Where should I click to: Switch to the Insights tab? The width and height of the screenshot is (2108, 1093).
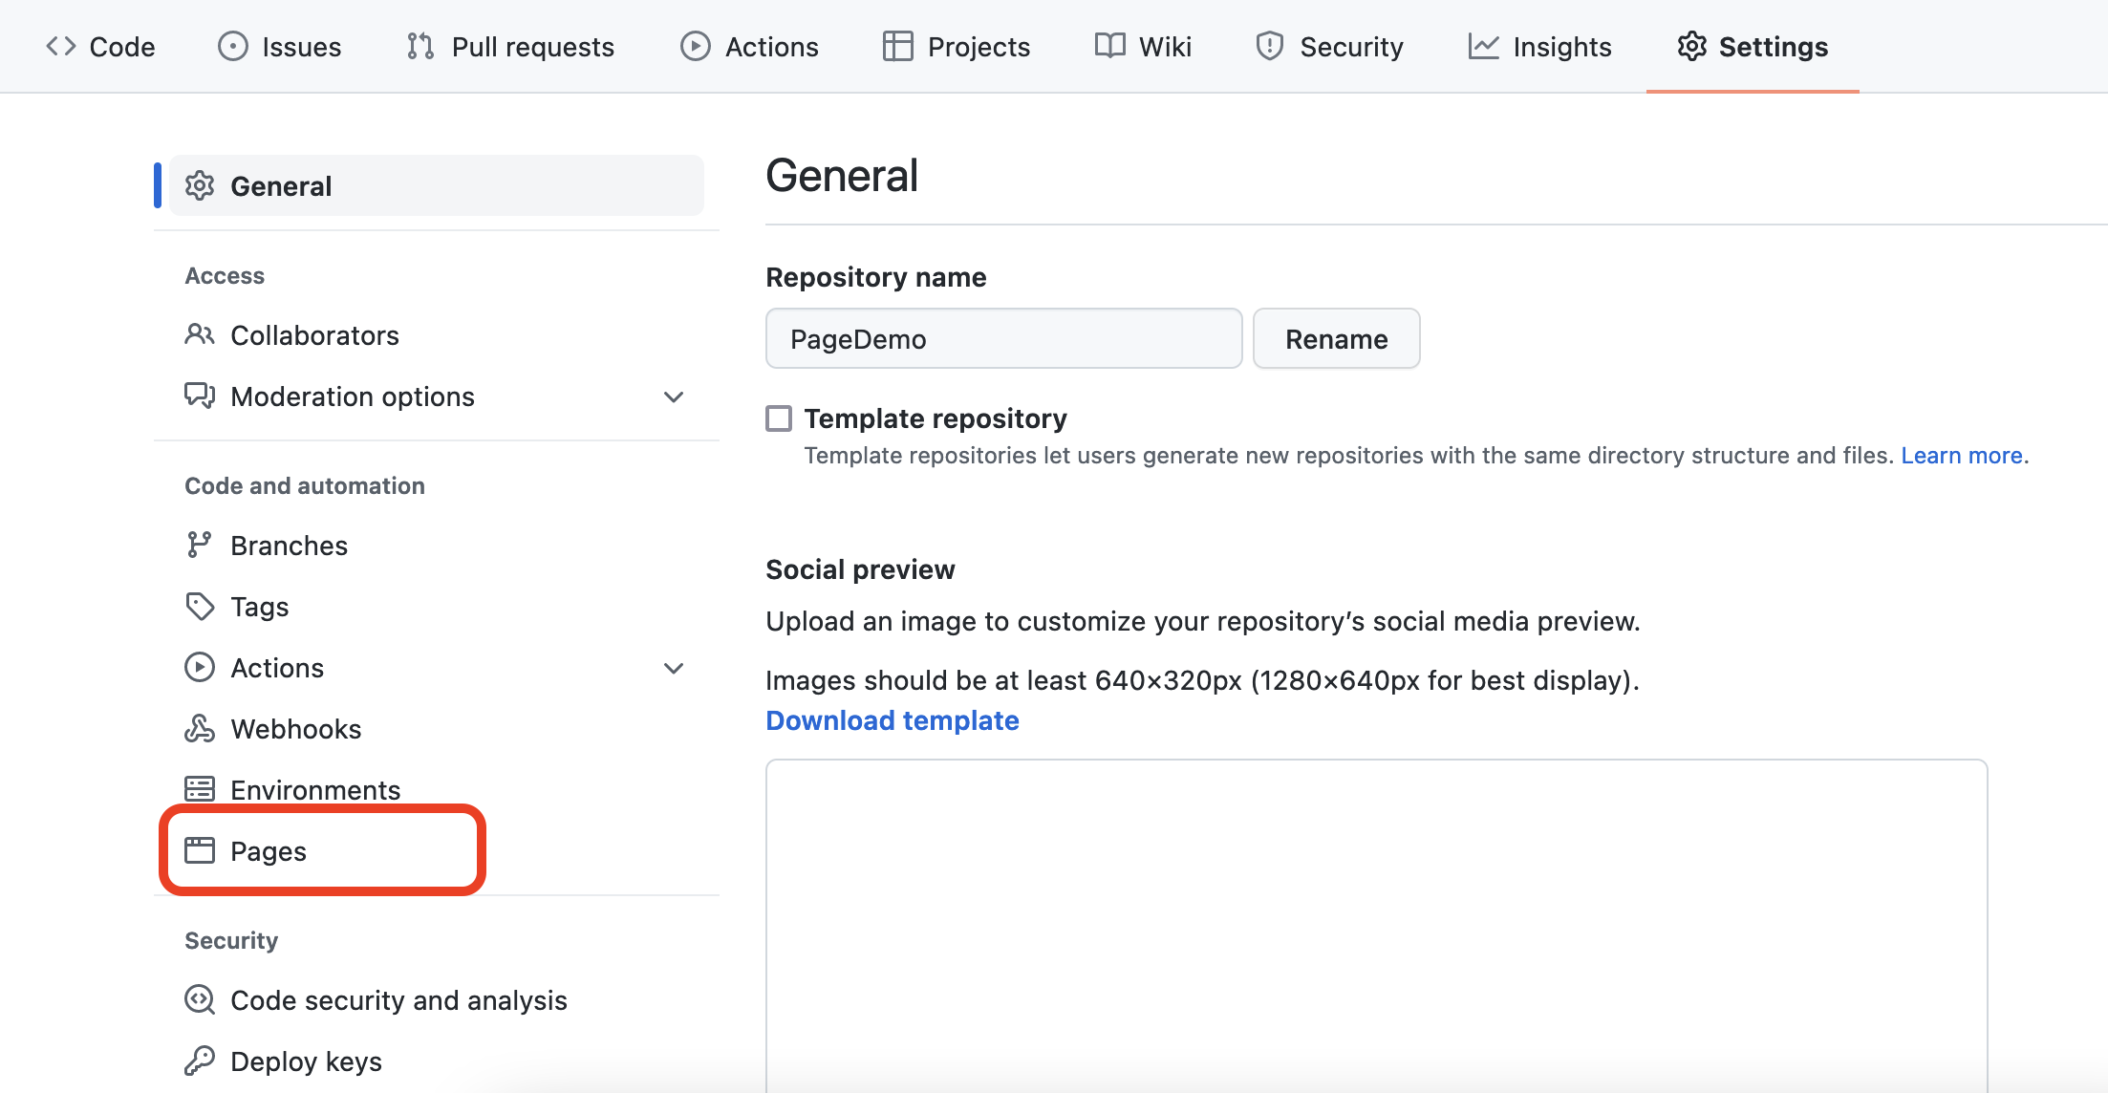[x=1539, y=46]
